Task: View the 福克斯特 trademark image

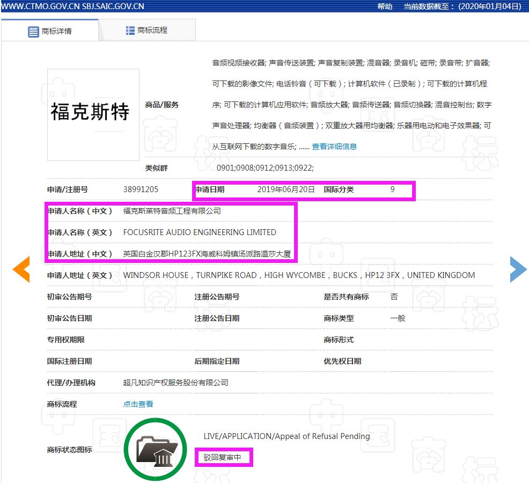Action: pos(92,114)
